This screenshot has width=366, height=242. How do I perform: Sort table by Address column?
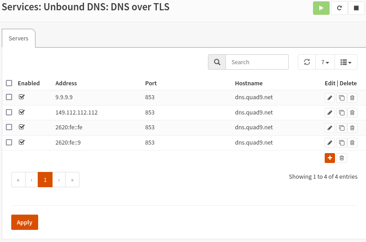[66, 83]
